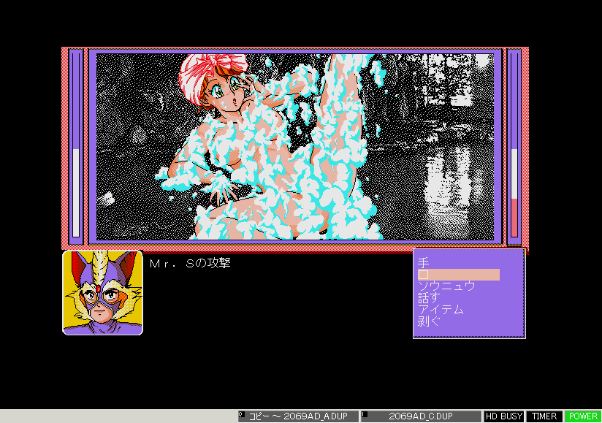This screenshot has width=602, height=423.
Task: Select the ソウニュウ menu entry
Action: click(446, 286)
